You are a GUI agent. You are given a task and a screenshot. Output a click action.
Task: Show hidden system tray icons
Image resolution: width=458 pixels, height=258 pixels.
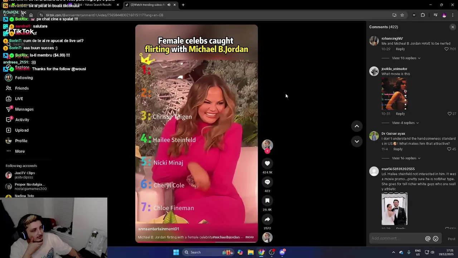(x=393, y=252)
